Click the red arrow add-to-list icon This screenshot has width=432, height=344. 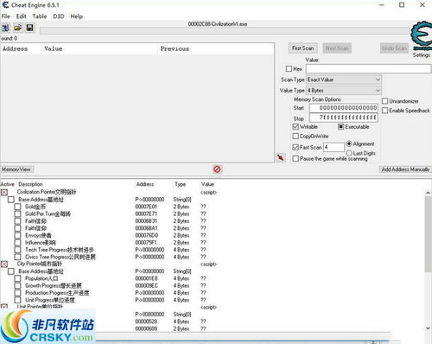point(281,157)
